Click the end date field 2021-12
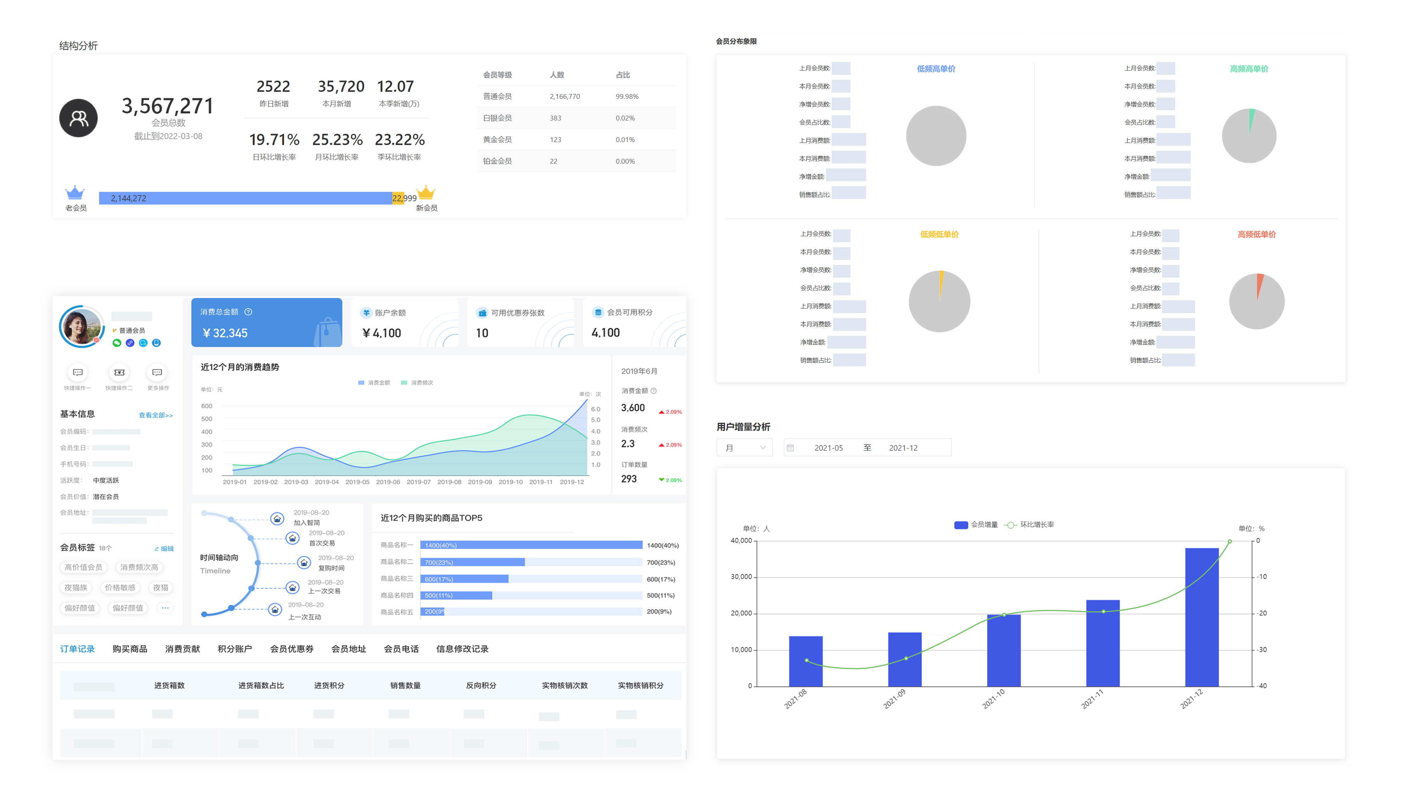Viewport: 1418px width, 795px height. click(x=903, y=448)
